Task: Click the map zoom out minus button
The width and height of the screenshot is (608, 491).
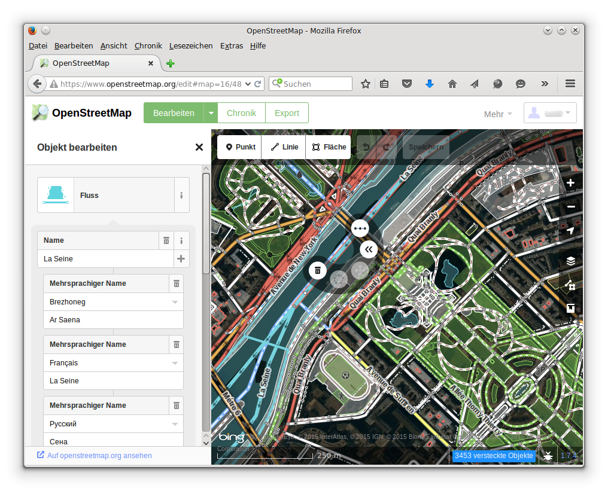Action: (x=571, y=207)
